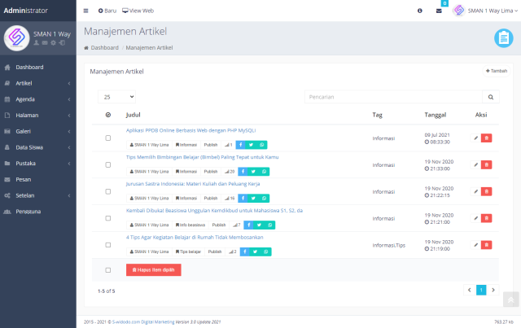The width and height of the screenshot is (521, 328).
Task: Select checkbox for Jurusan Sastra Indonesia row
Action: coord(108,192)
